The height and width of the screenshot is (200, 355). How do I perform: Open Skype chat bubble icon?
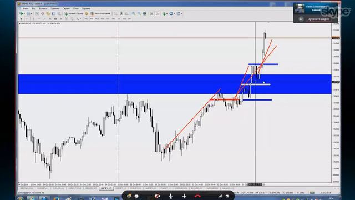[x=136, y=196]
